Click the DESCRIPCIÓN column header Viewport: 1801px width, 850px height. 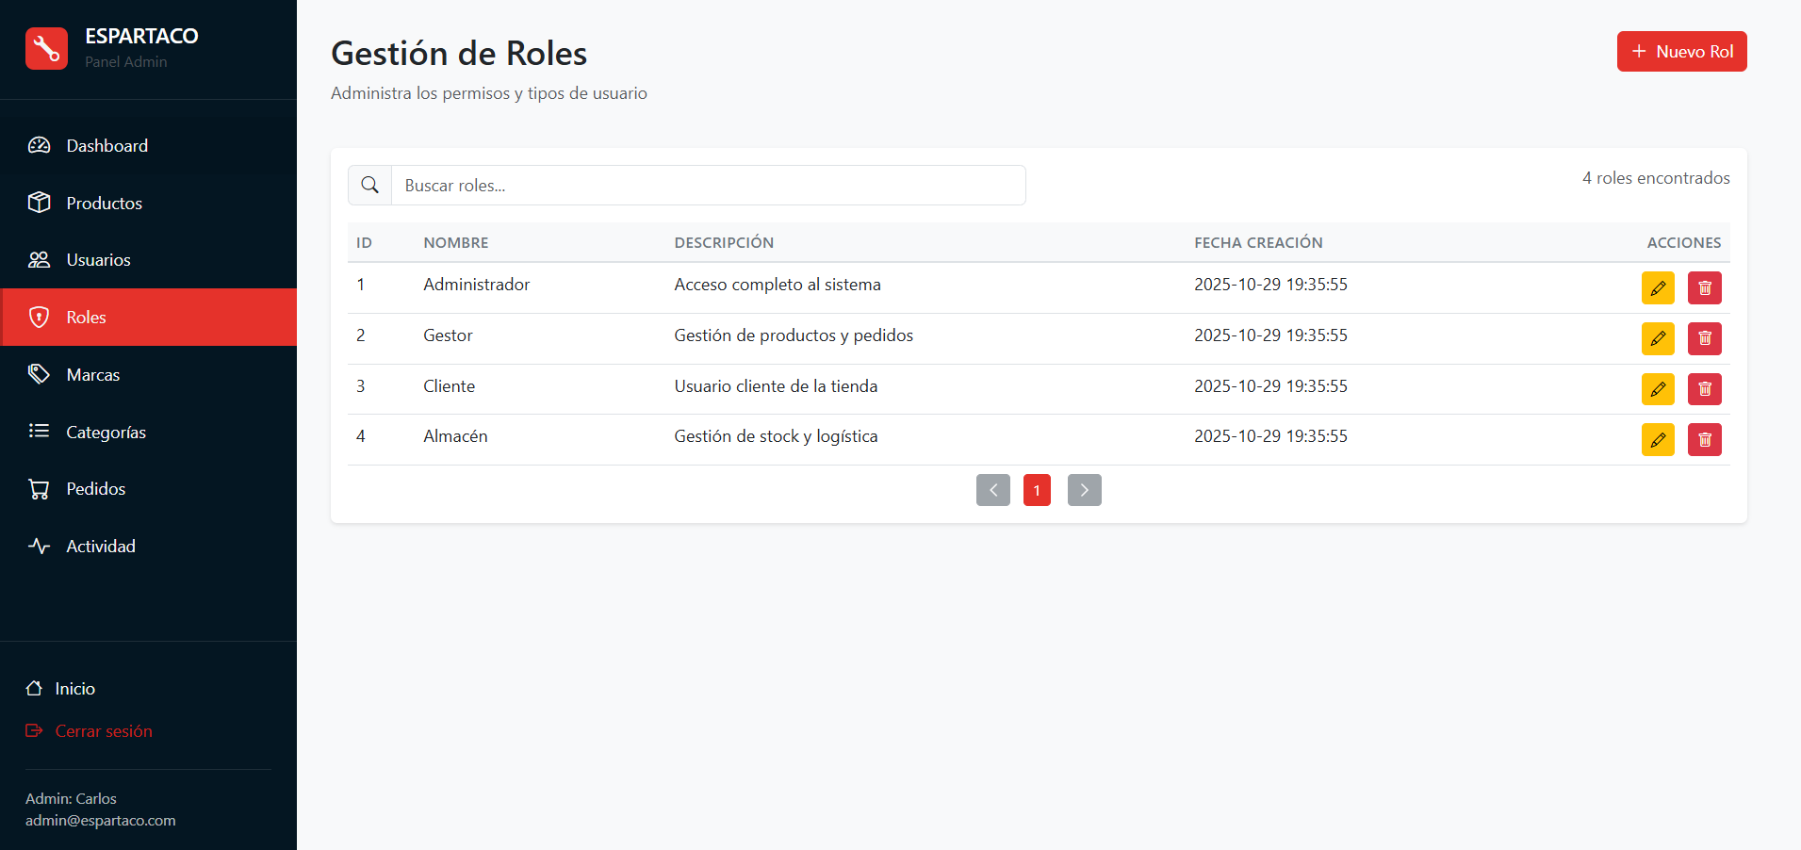[x=724, y=242]
